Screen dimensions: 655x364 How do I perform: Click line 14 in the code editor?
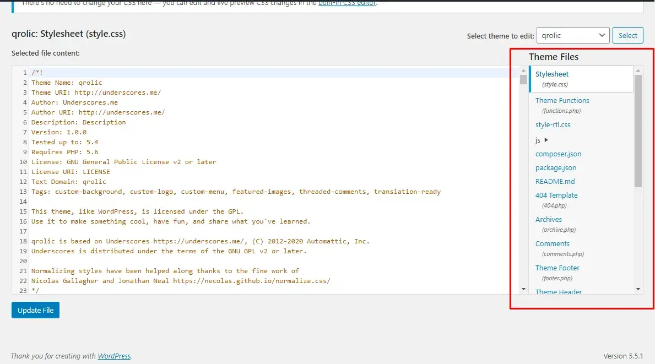(x=220, y=202)
